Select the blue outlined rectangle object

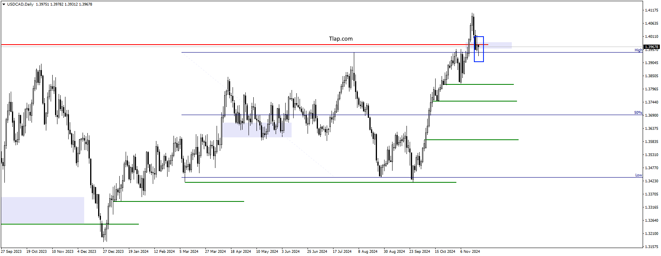click(x=479, y=49)
